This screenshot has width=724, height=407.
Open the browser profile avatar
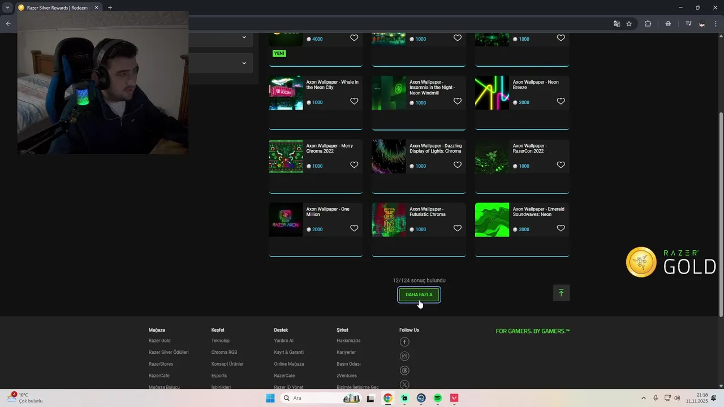click(x=702, y=24)
